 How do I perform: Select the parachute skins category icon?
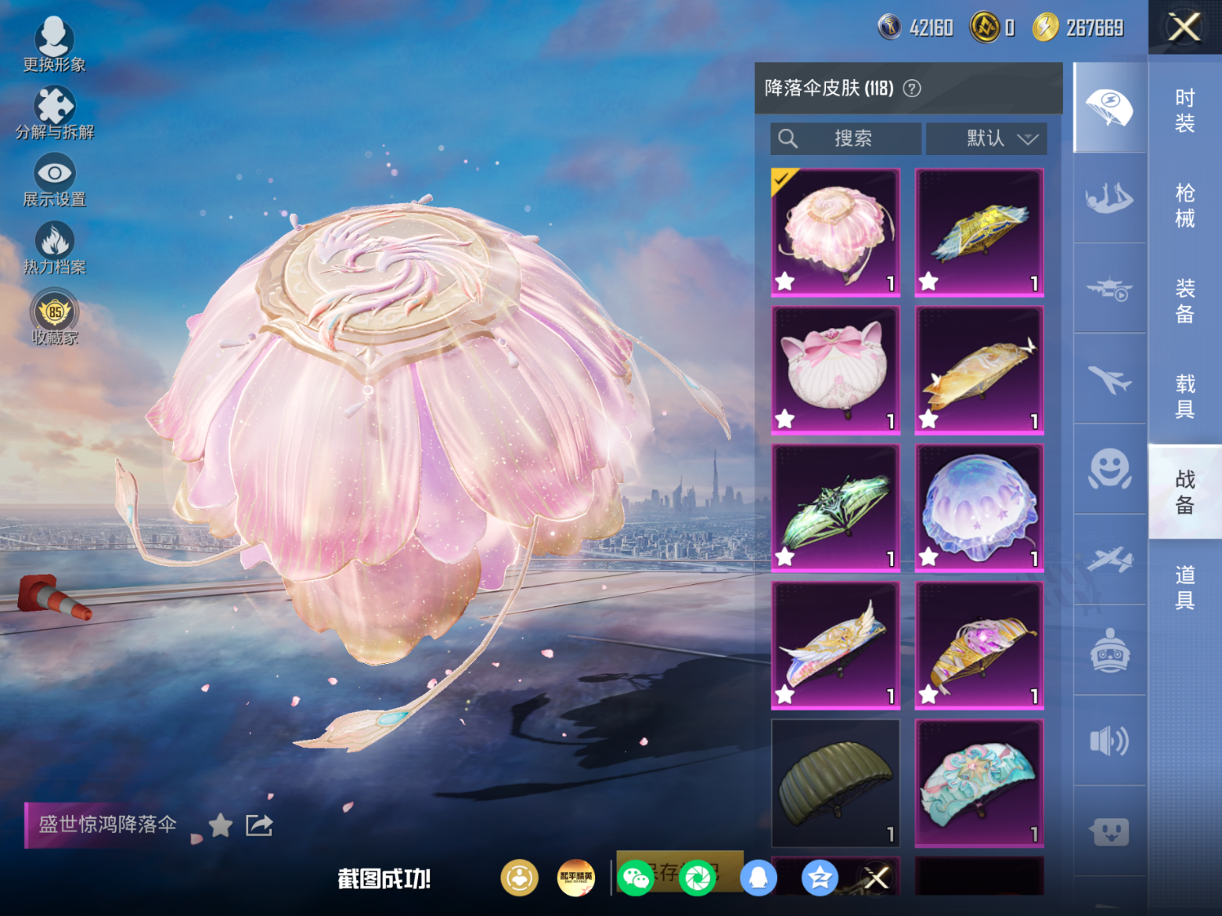point(1110,107)
